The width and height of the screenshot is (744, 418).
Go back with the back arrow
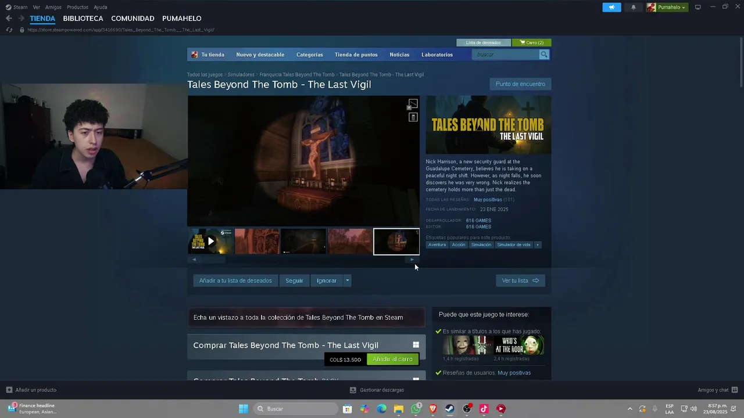click(x=9, y=19)
